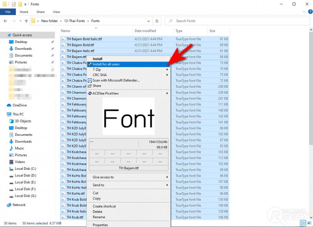Click the Font preview thumbnail
Screen dimensions: 313x227
tap(129, 117)
